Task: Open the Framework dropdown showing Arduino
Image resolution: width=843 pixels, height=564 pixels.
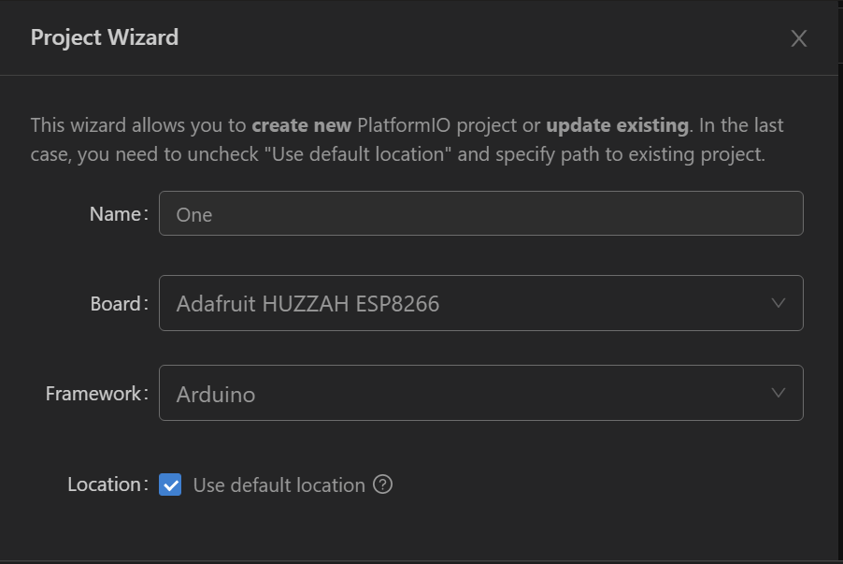Action: (480, 393)
